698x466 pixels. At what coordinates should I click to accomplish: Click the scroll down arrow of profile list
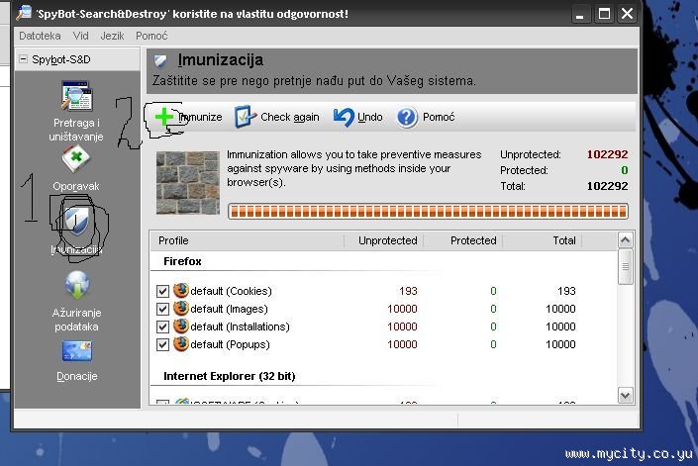click(x=625, y=396)
